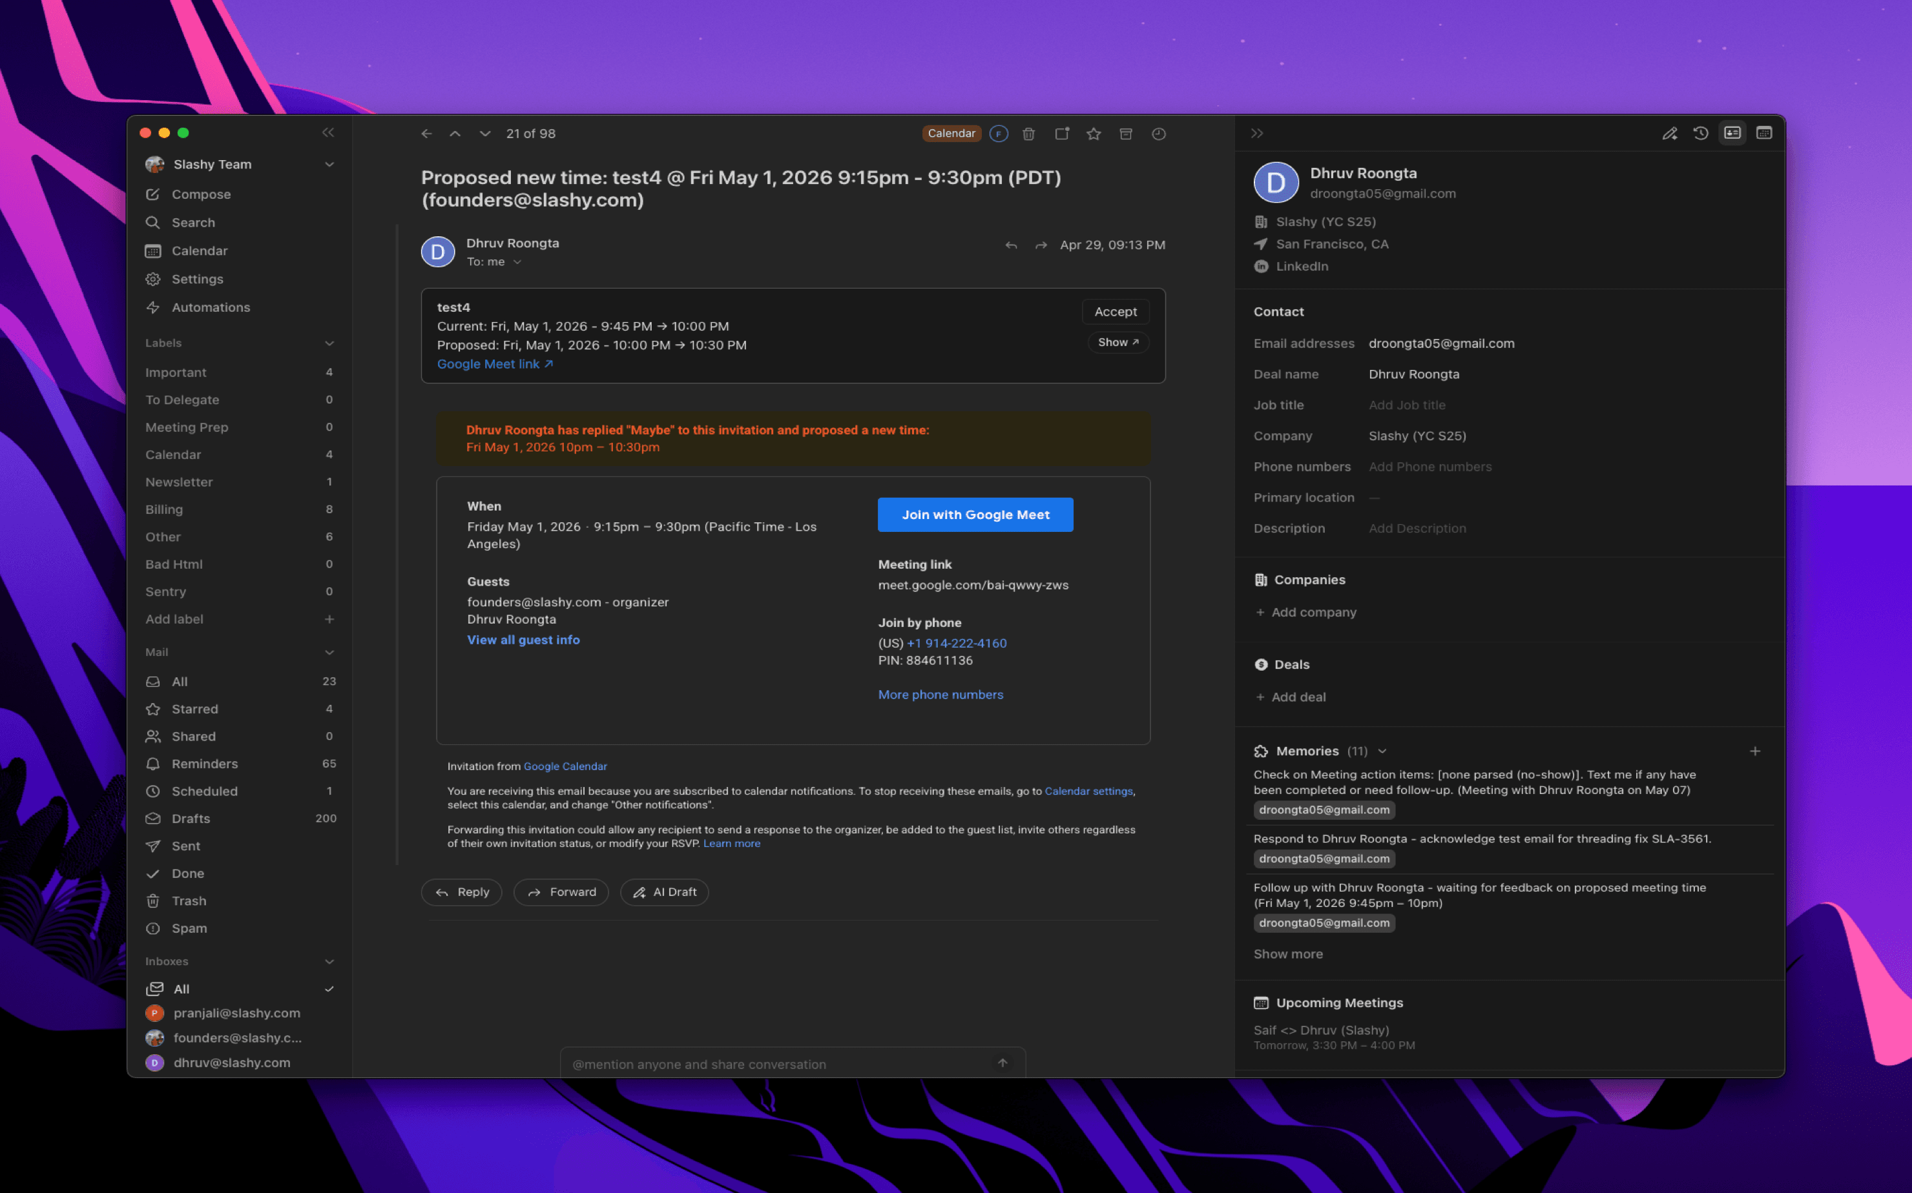Open the history clock panel icon
Viewport: 1912px width, 1193px height.
(1700, 134)
